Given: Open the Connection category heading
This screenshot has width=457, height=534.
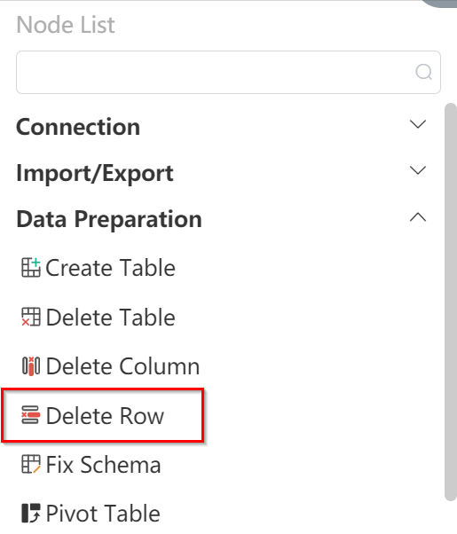Looking at the screenshot, I should 78,127.
